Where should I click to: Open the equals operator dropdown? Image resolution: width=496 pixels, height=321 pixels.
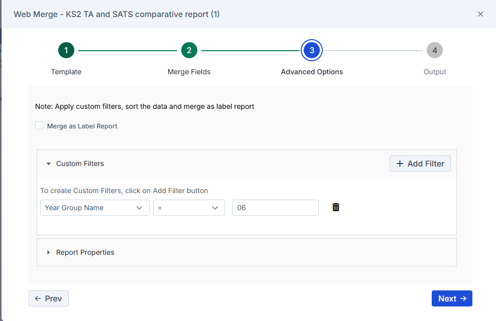189,208
